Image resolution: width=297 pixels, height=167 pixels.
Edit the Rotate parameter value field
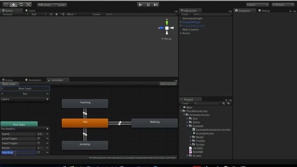(39, 148)
